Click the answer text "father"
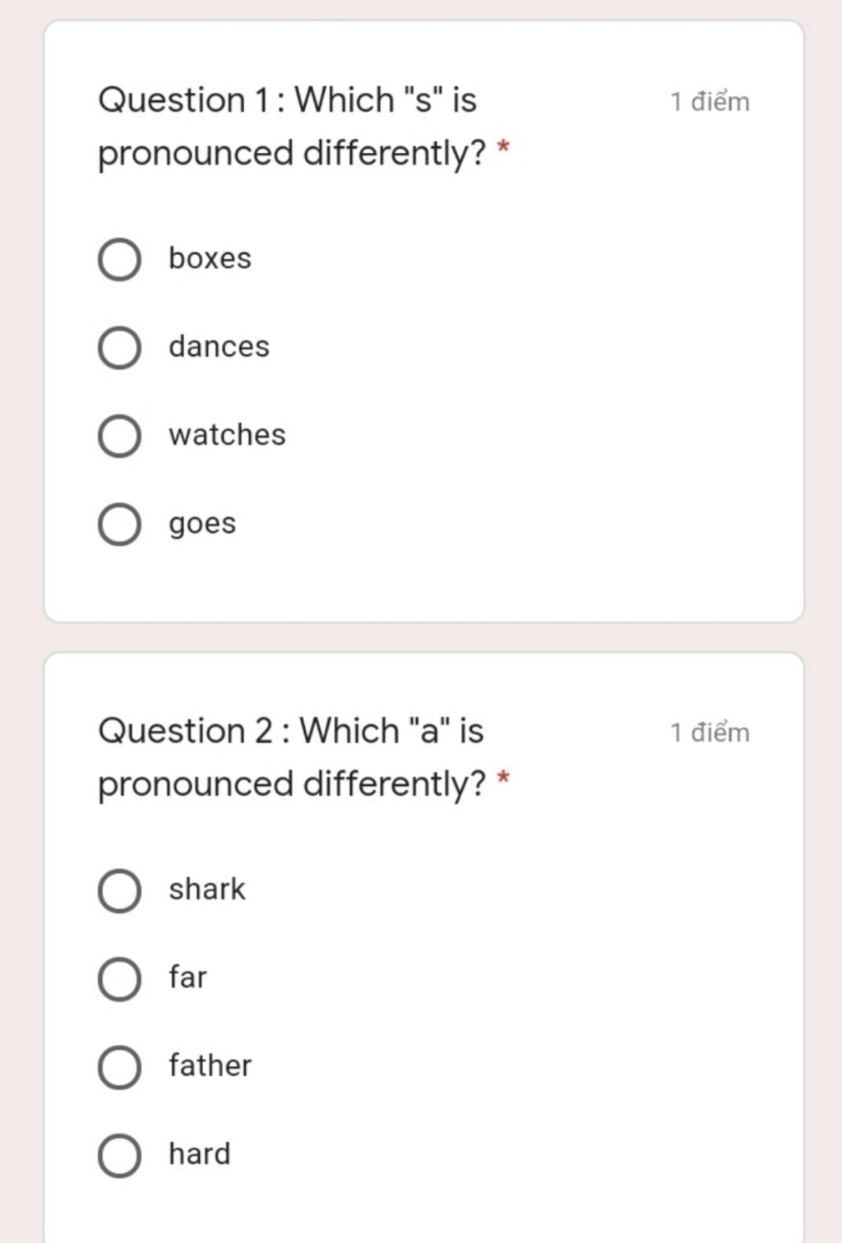Image resolution: width=842 pixels, height=1243 pixels. click(210, 1065)
